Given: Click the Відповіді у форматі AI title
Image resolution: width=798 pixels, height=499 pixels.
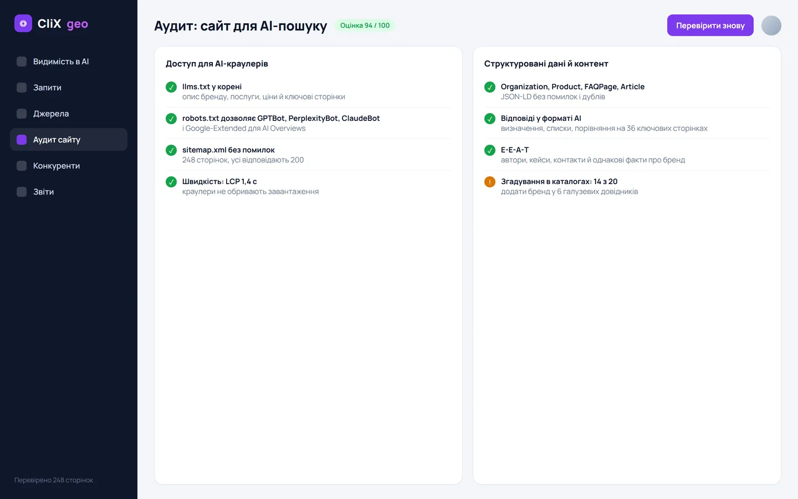Looking at the screenshot, I should pyautogui.click(x=541, y=118).
